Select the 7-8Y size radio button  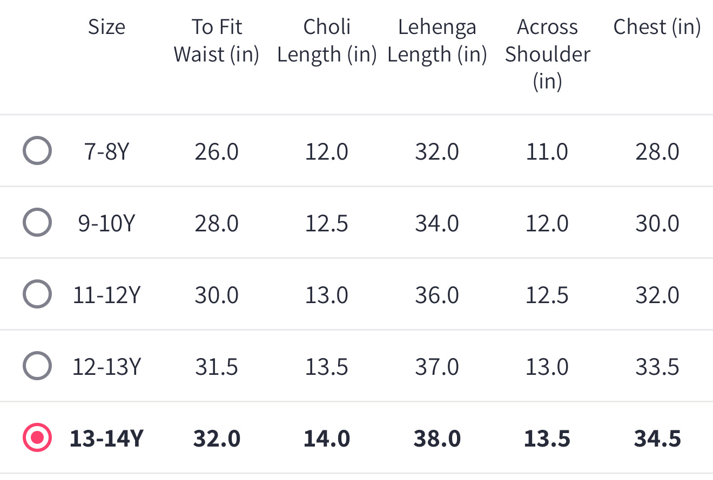(37, 151)
